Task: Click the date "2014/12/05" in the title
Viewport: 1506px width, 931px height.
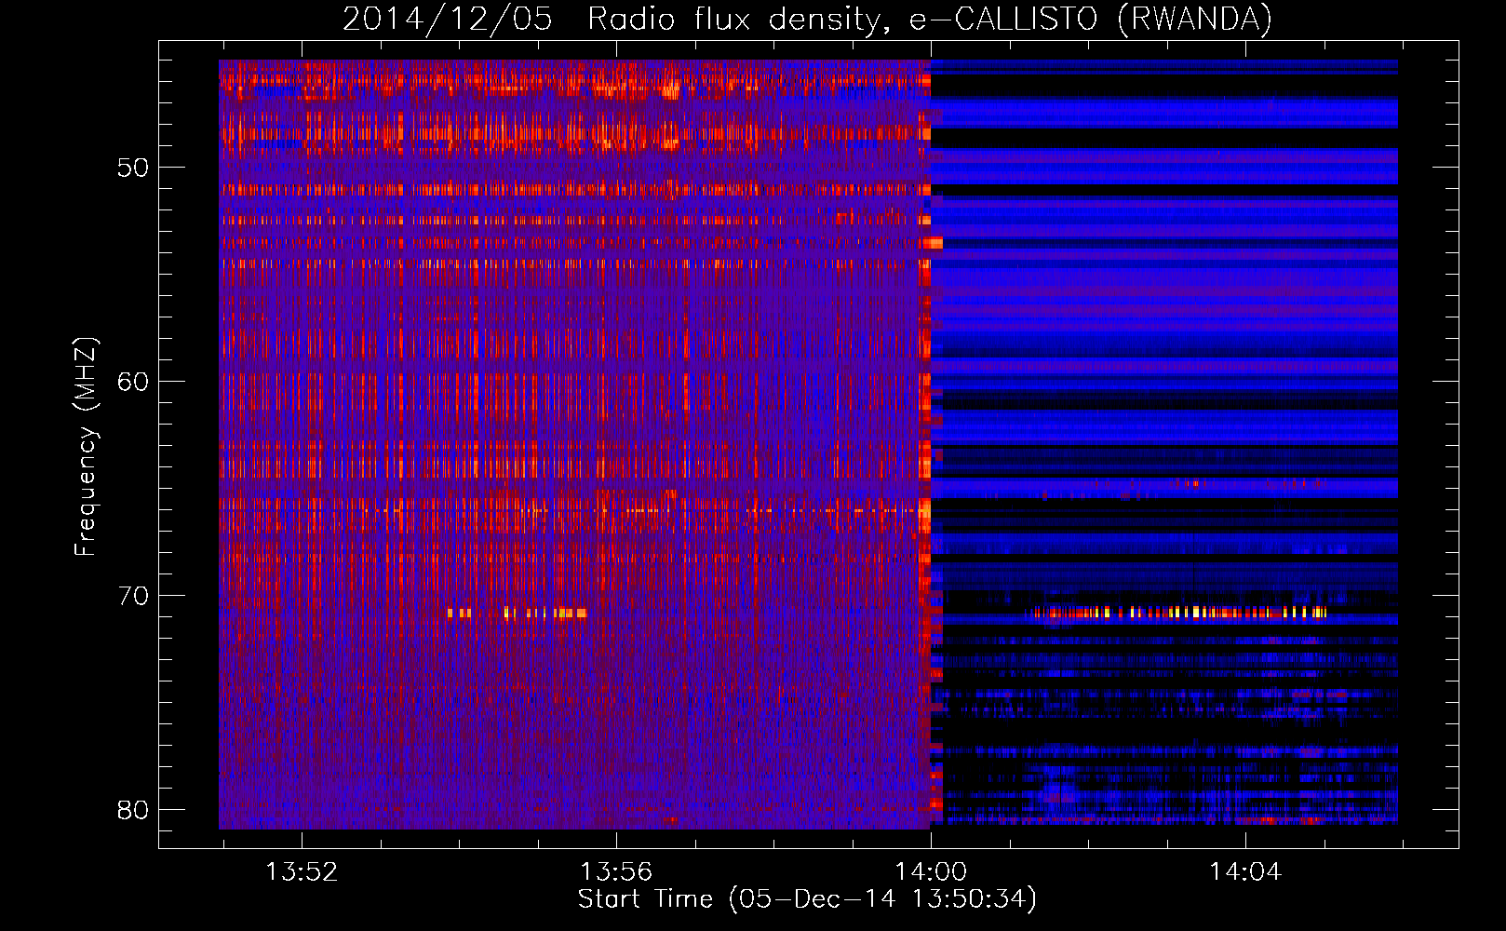Action: tap(447, 20)
